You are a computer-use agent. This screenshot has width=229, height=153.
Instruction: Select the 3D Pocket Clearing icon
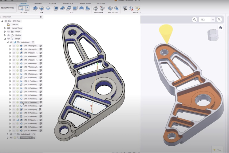point(62,8)
